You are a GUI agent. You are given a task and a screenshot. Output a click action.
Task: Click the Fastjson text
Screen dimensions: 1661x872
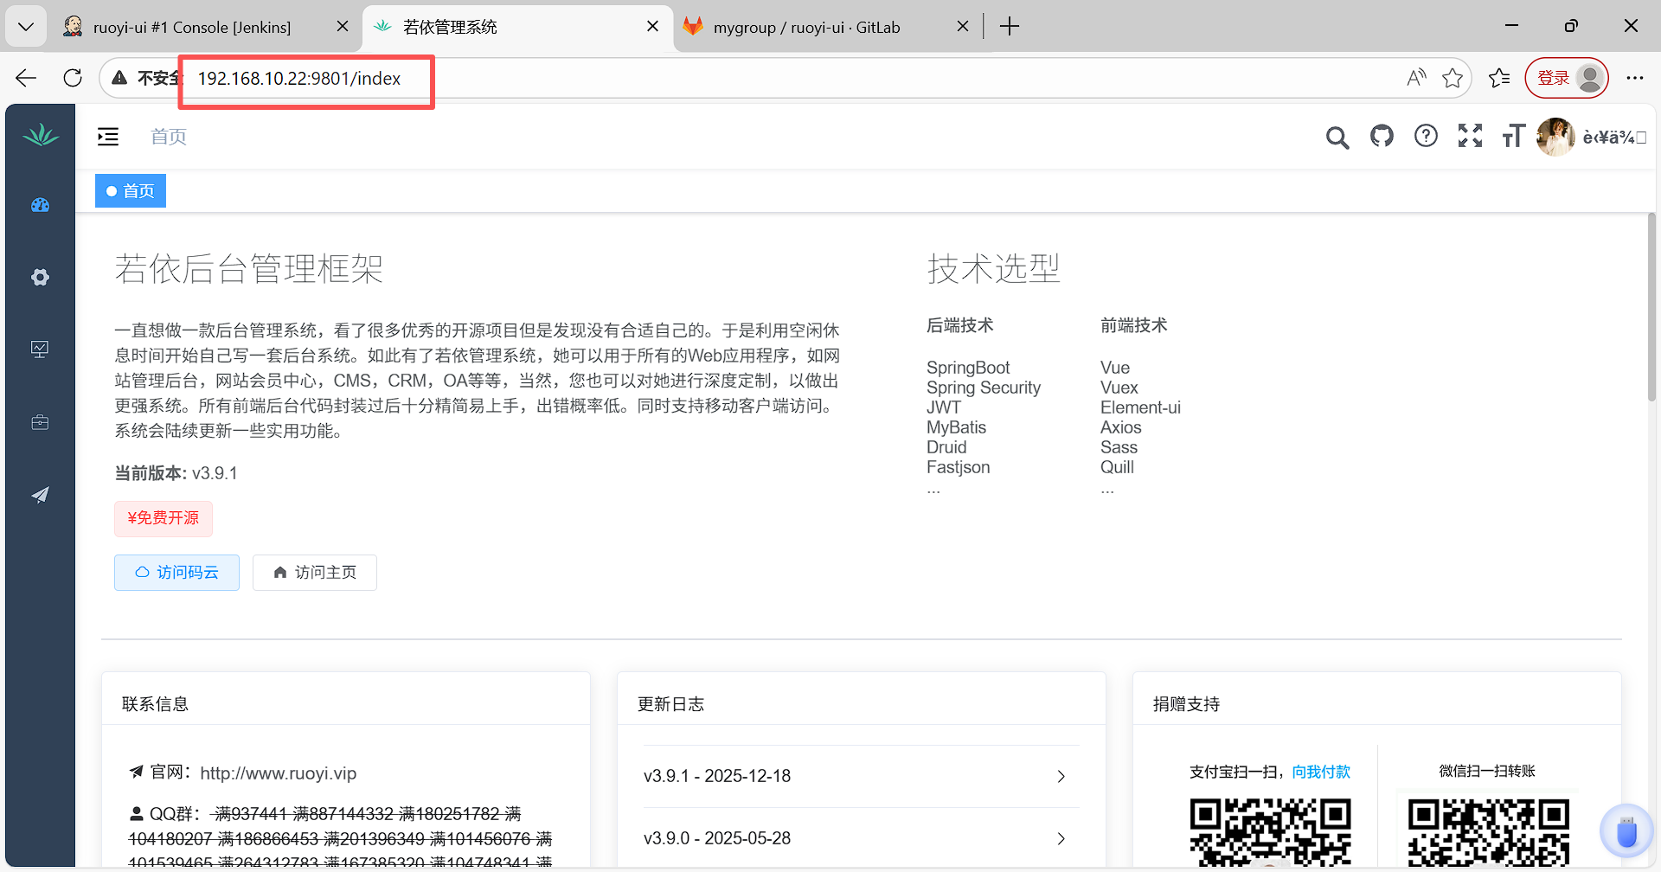958,467
